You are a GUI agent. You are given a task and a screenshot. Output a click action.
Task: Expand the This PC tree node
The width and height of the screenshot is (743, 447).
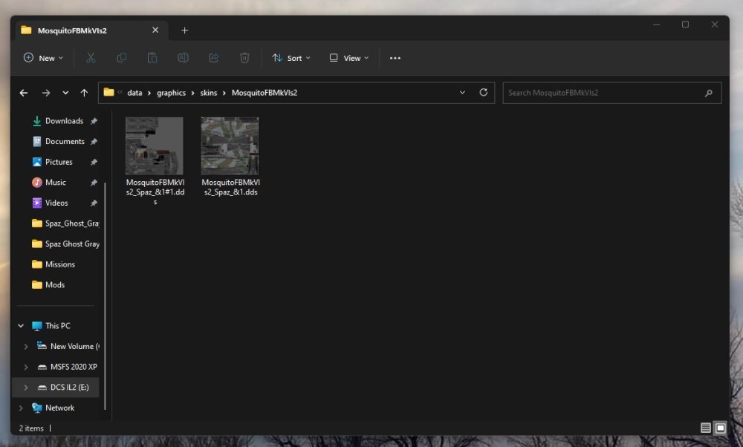21,326
